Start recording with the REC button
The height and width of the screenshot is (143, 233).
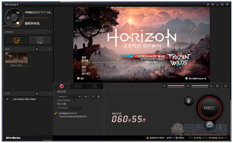point(209,108)
